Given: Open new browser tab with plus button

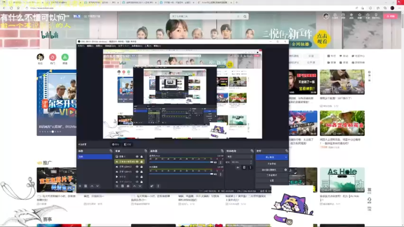Looking at the screenshot, I should (237, 3).
